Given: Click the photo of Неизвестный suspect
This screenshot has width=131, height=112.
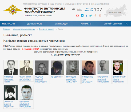Looking at the screenshot, I should point(57,67).
